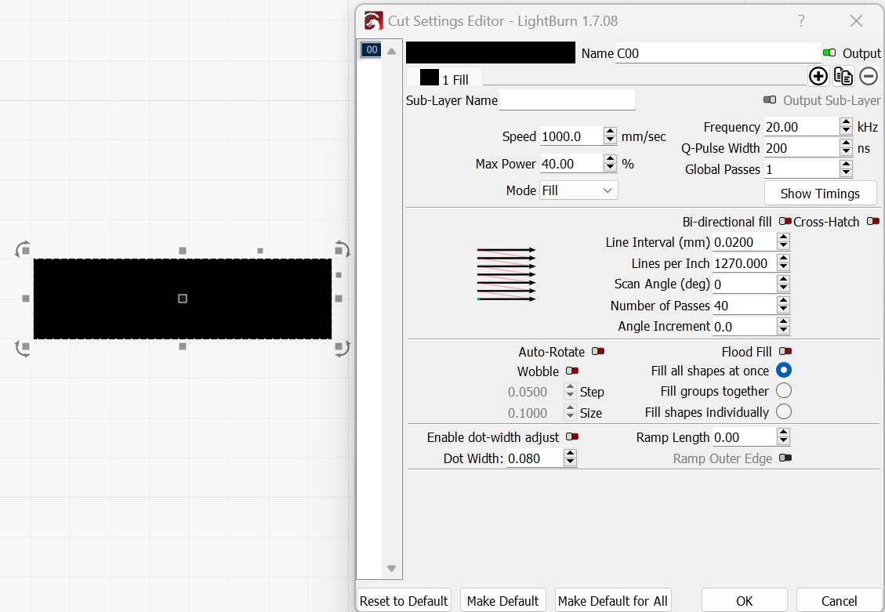Turn on Bi-directional fill
Image resolution: width=885 pixels, height=612 pixels.
[785, 221]
